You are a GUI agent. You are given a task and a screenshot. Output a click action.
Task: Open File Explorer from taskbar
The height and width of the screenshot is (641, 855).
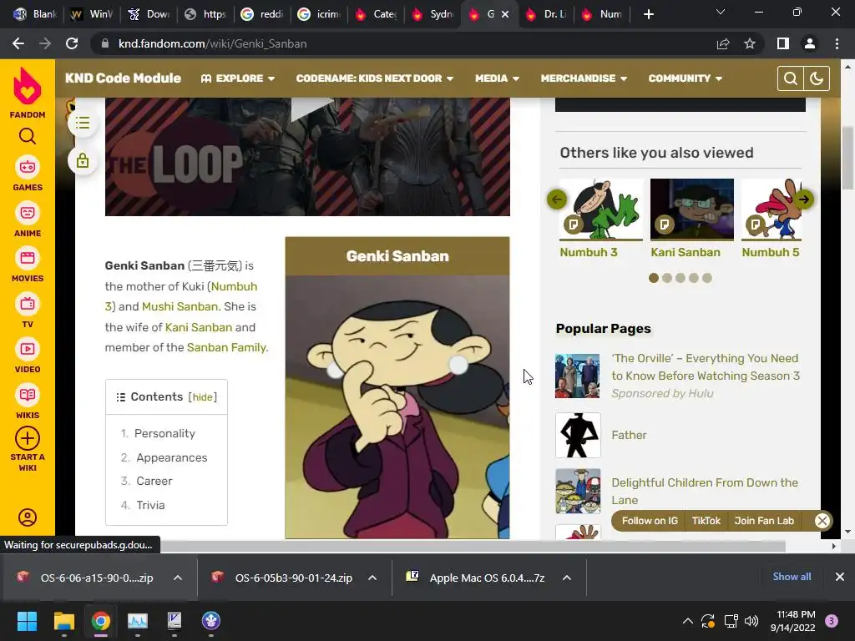tap(63, 621)
